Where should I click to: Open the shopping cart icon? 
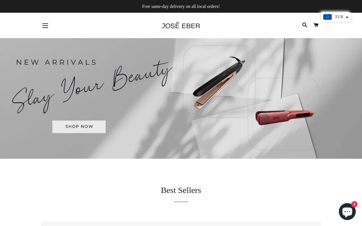click(x=316, y=25)
